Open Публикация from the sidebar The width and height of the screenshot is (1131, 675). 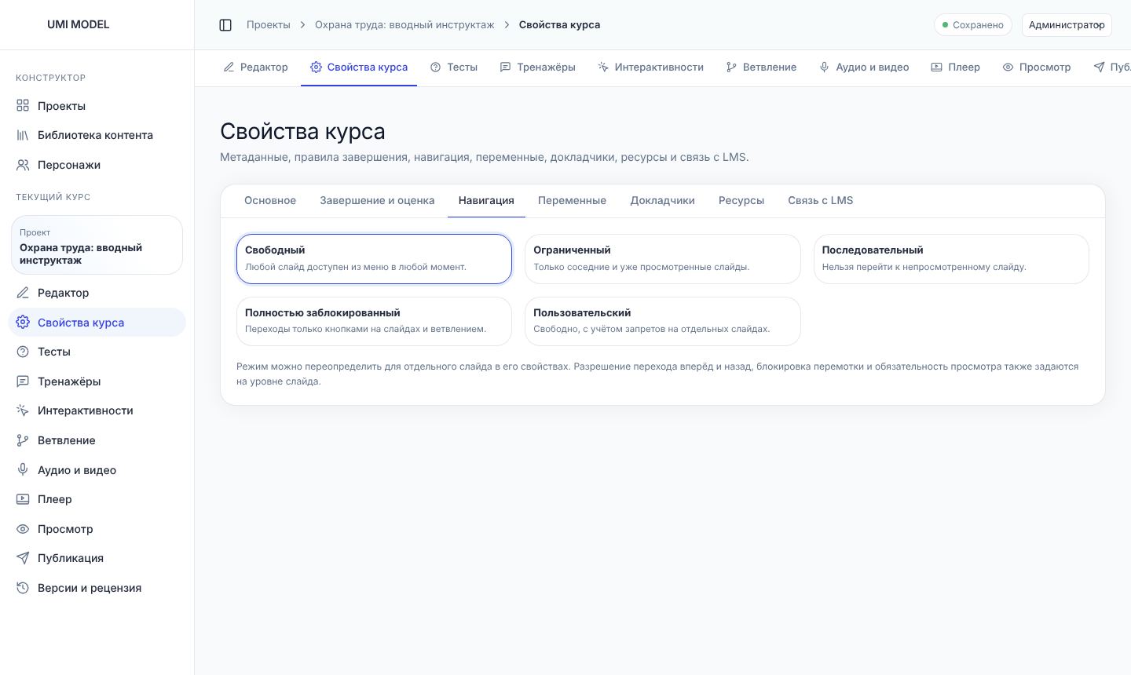tap(97, 558)
